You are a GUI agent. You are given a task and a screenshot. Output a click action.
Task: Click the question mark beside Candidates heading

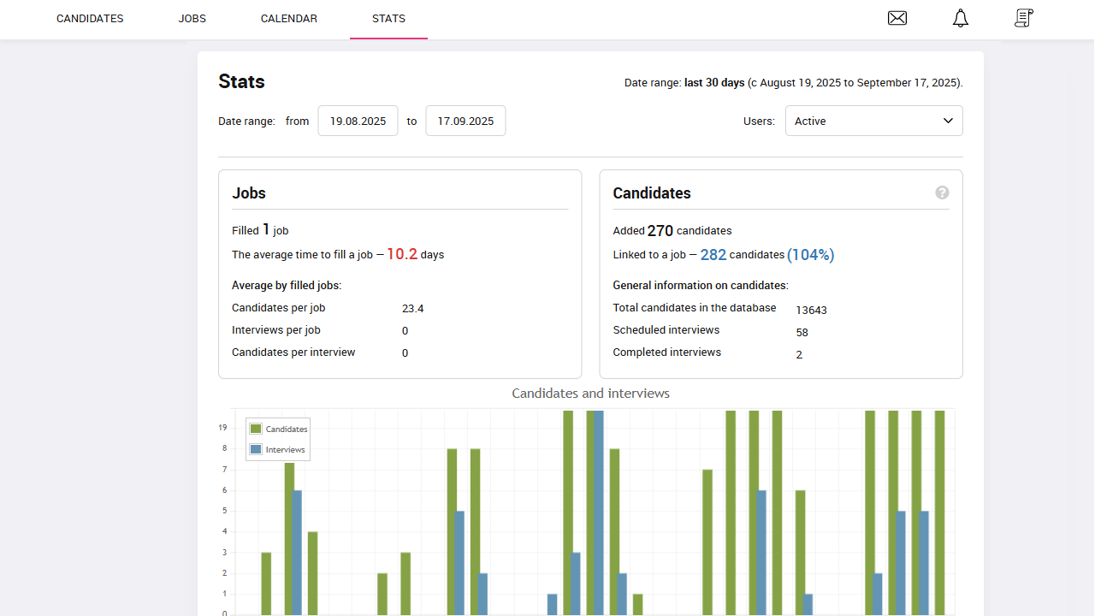coord(942,192)
